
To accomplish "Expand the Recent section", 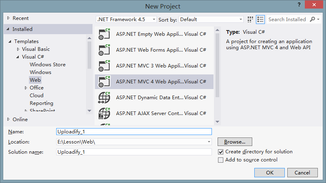I will click(8, 18).
